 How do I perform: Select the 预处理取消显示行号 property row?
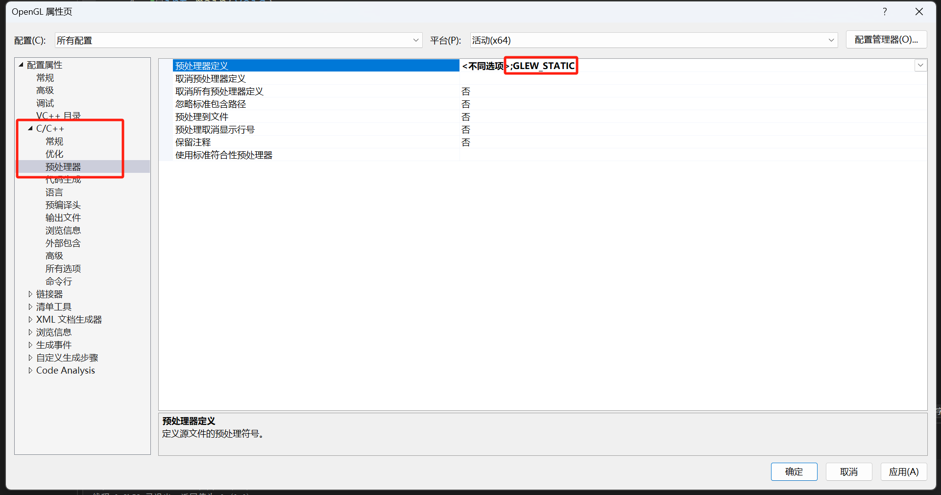(x=316, y=129)
